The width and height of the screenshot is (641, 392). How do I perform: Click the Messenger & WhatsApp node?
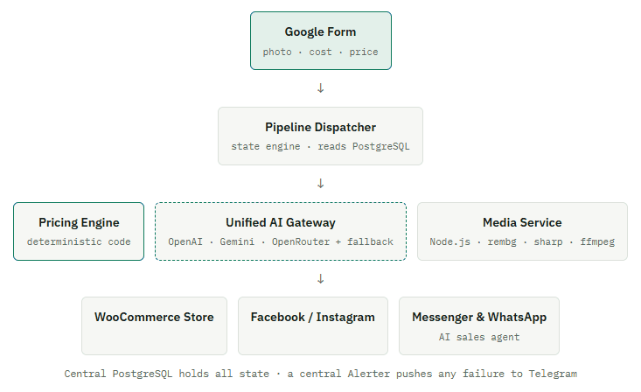pyautogui.click(x=479, y=326)
